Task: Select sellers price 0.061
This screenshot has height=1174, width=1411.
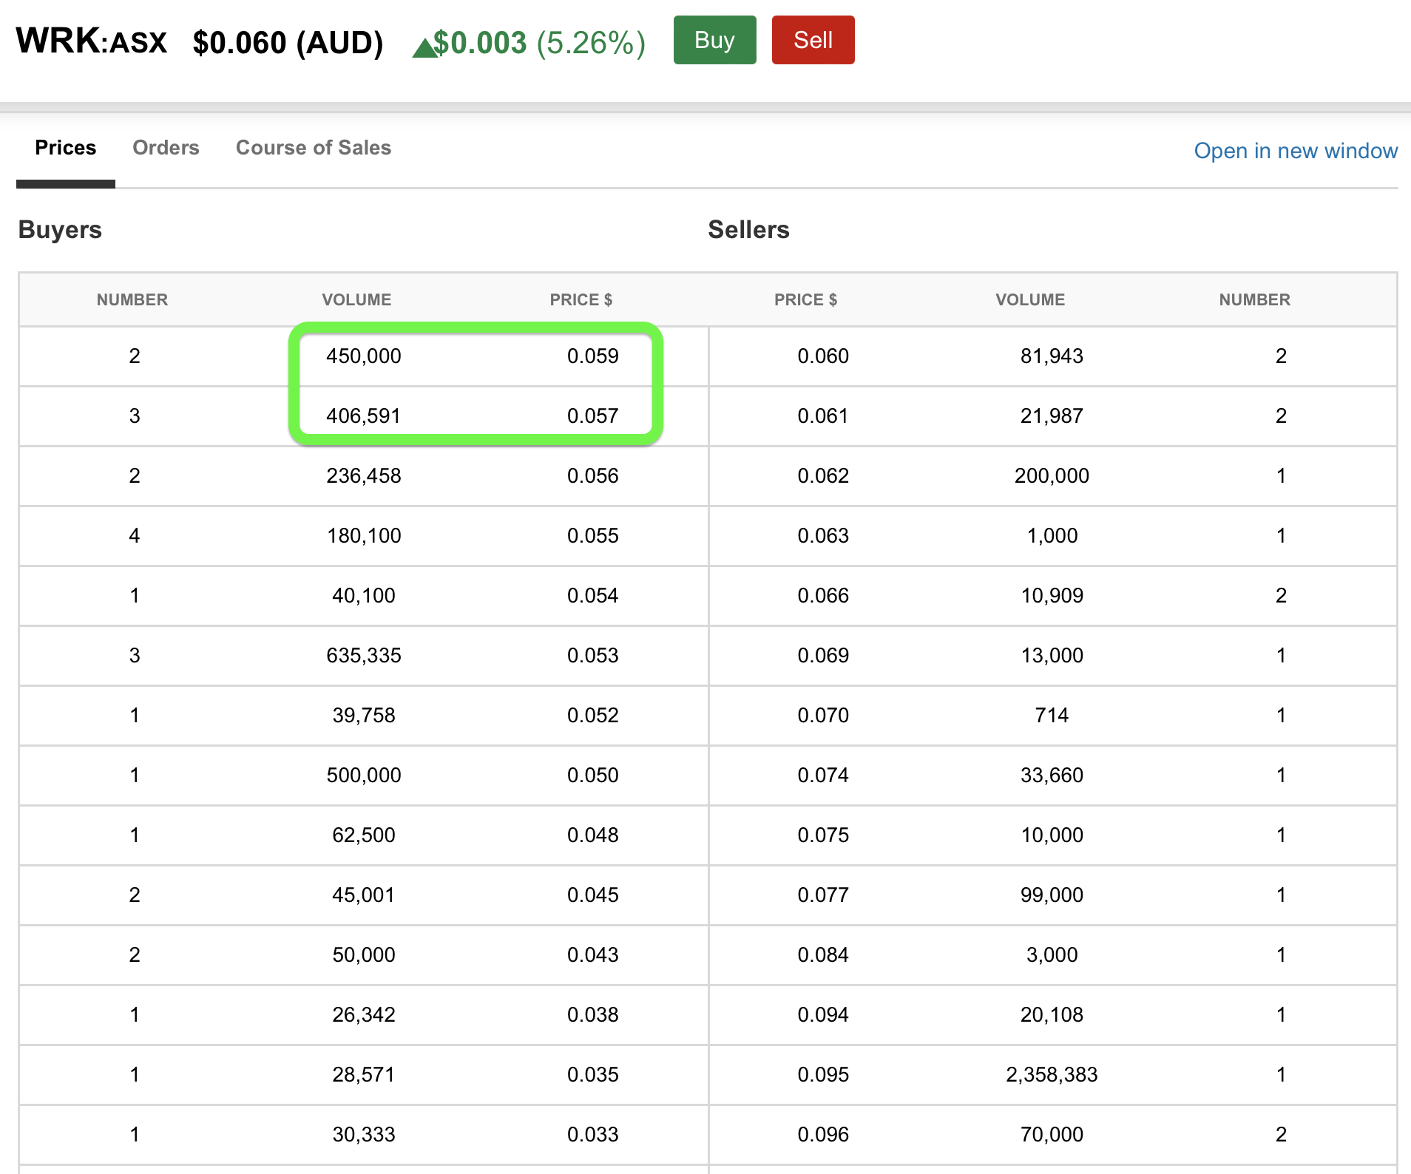Action: (x=823, y=416)
